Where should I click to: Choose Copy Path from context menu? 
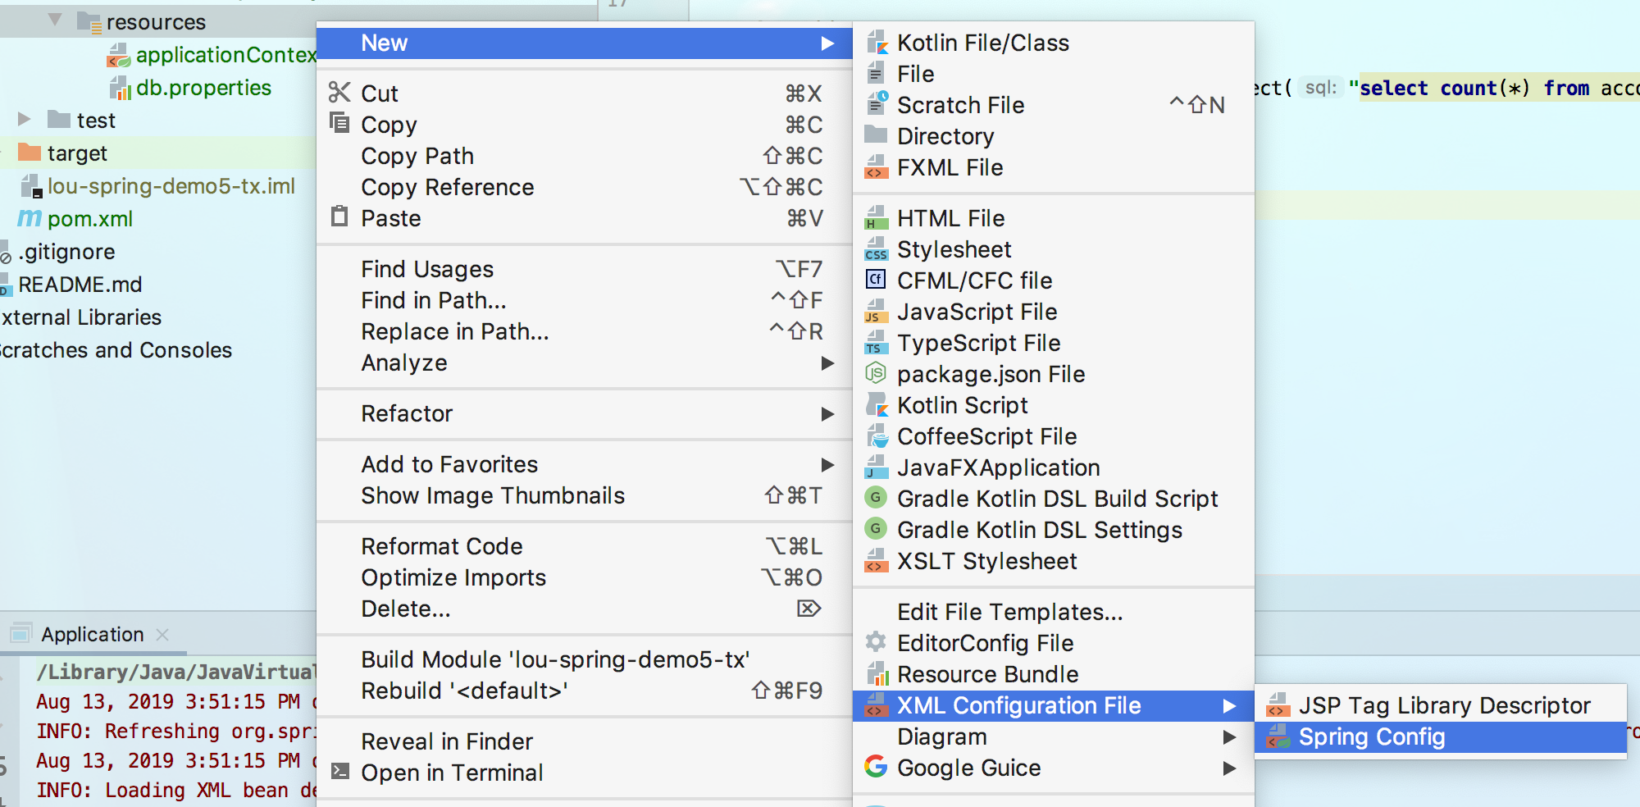417,156
